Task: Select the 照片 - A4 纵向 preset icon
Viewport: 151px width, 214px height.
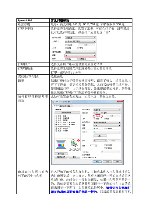Action: (x=56, y=129)
